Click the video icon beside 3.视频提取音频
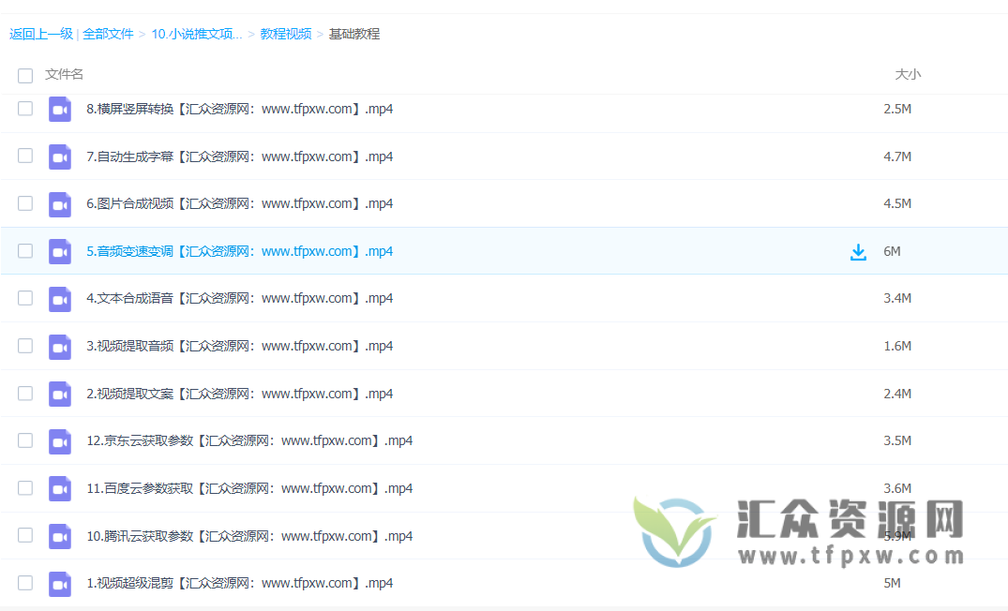The image size is (1008, 611). [x=59, y=346]
